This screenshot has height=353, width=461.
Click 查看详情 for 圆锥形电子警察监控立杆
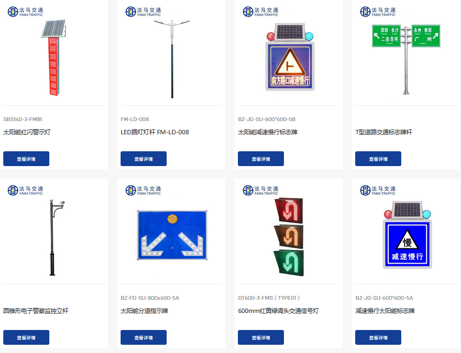(x=26, y=338)
